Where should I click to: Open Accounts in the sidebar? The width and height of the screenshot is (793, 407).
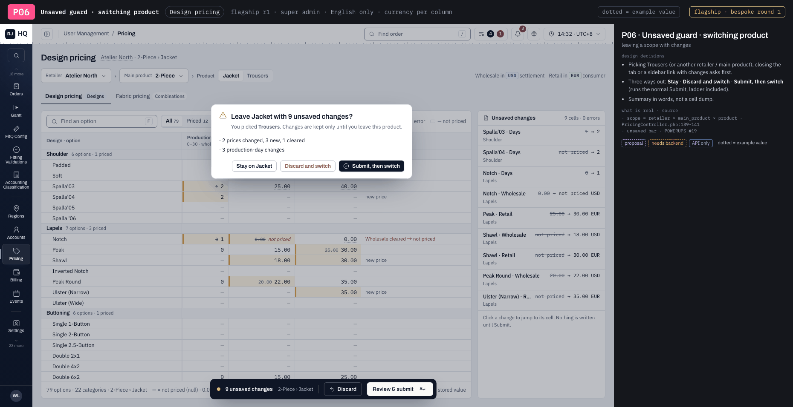point(16,233)
